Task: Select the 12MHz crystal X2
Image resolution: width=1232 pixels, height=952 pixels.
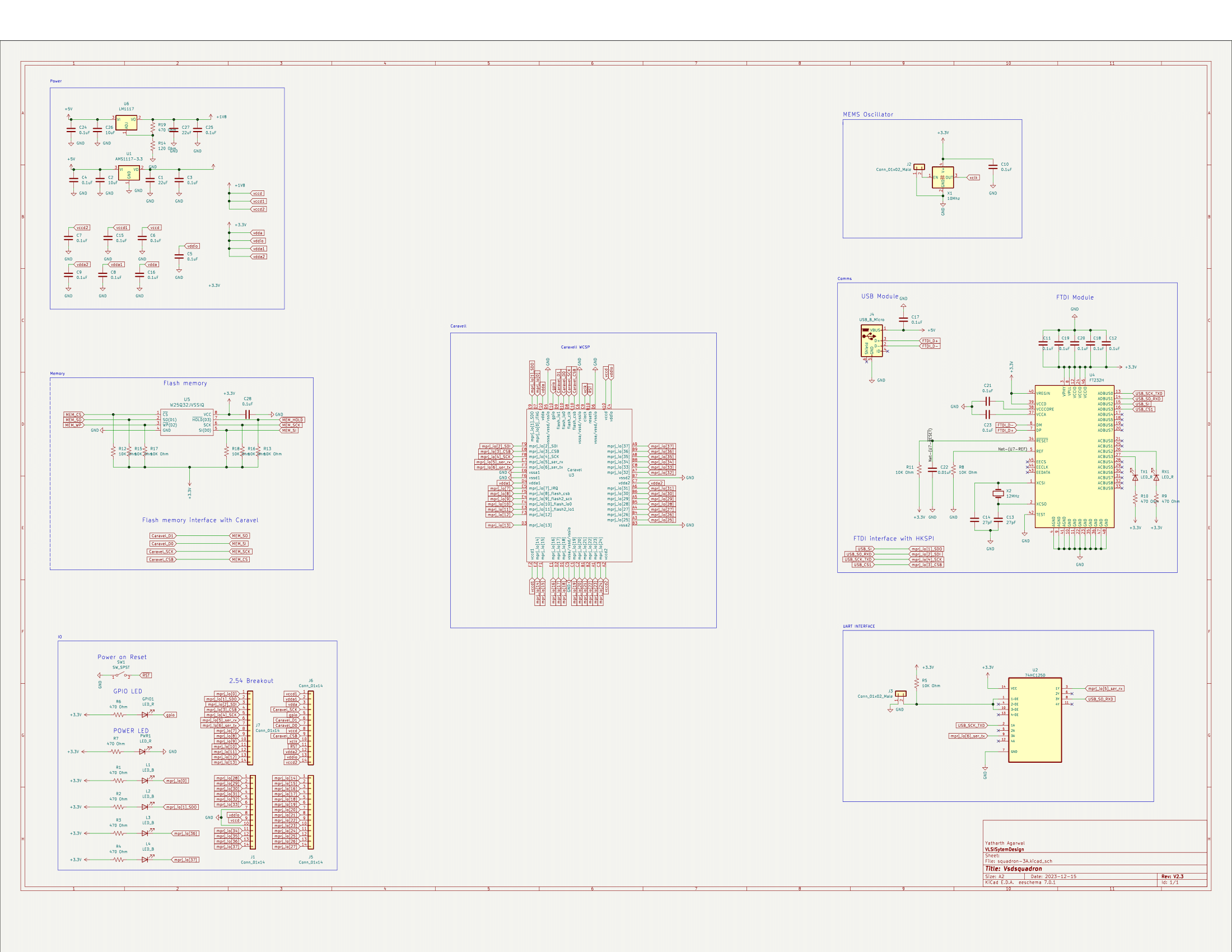Action: (998, 493)
